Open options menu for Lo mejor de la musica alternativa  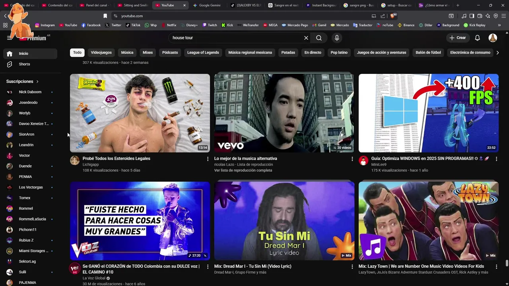click(x=352, y=159)
